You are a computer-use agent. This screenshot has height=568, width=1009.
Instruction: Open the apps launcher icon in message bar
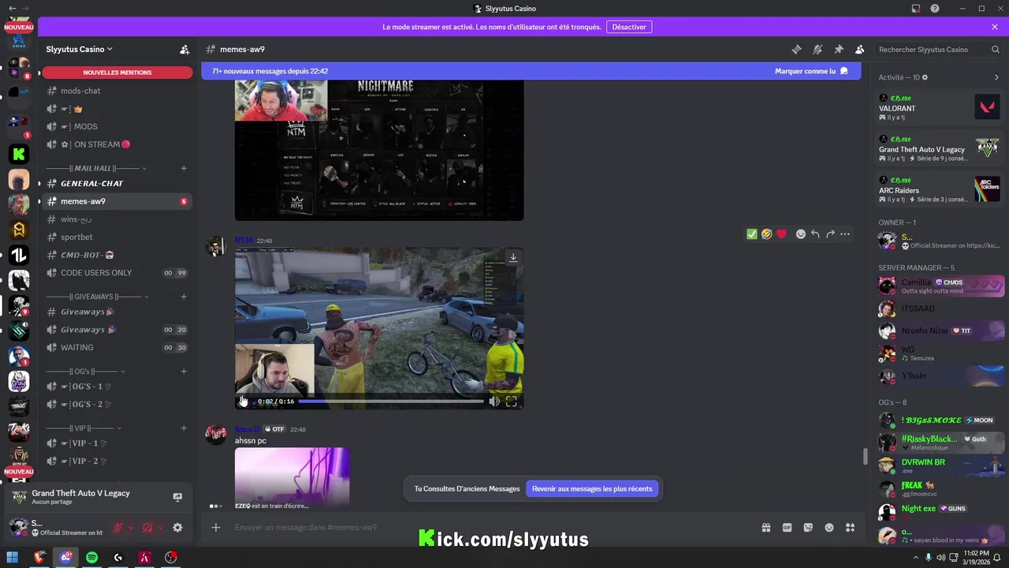pos(850,527)
